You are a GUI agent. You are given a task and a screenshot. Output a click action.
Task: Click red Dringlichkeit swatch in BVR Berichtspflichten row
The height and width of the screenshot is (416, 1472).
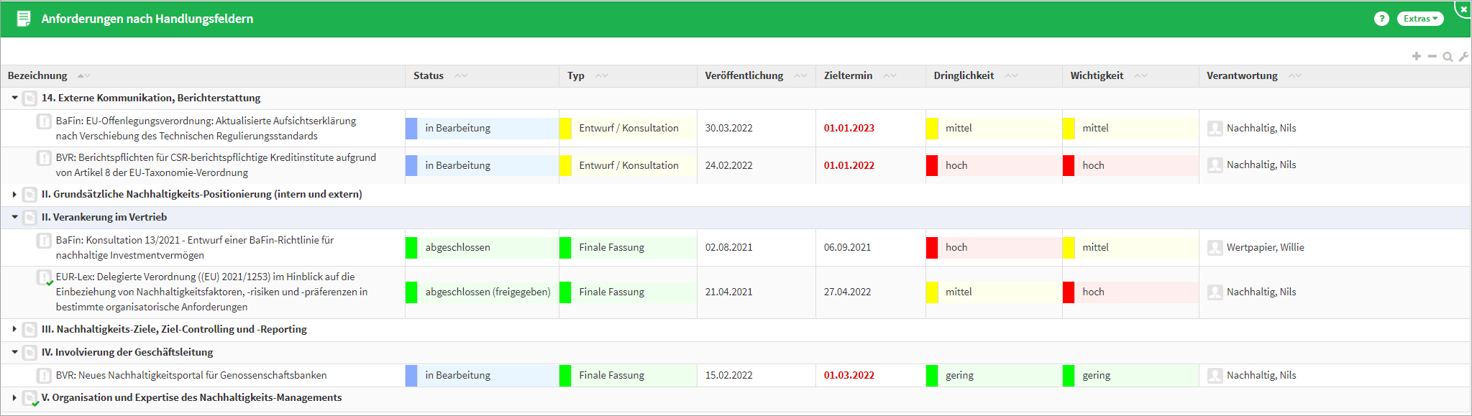point(931,165)
